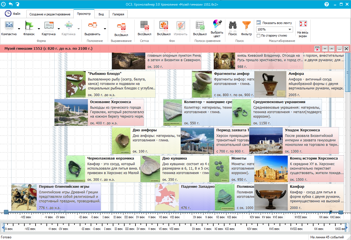This screenshot has width=351, height=240.
Task: Minimize the Музей гимназии 1552 timeline panel
Action: click(x=339, y=49)
